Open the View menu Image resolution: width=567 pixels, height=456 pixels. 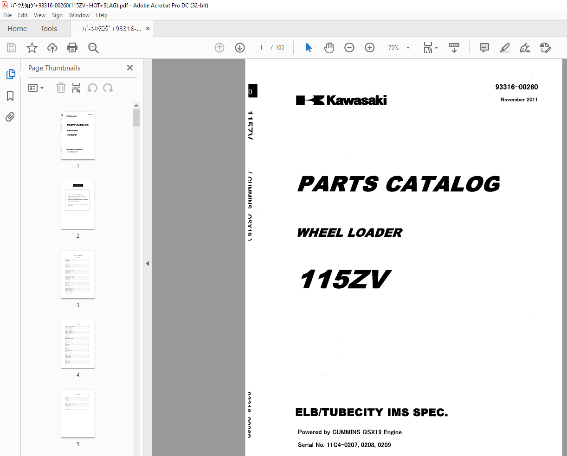(x=40, y=15)
